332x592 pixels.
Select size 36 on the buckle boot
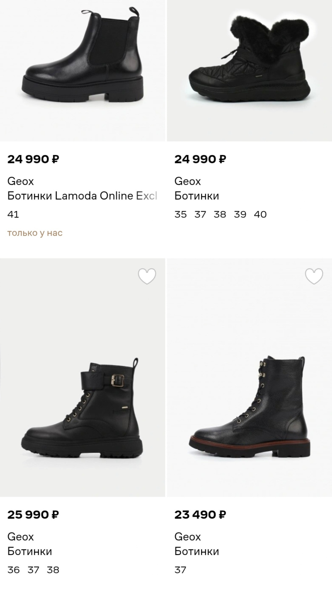coord(14,570)
